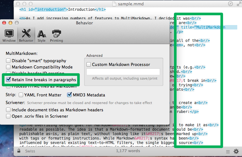Check Open .scriv files in Scrivener
Image resolution: width=242 pixels, height=157 pixels.
click(x=8, y=116)
